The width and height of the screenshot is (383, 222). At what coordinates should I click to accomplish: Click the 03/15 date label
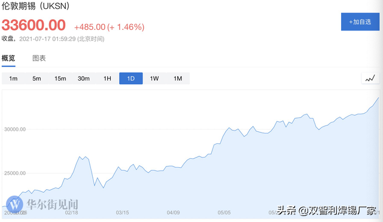pos(122,212)
